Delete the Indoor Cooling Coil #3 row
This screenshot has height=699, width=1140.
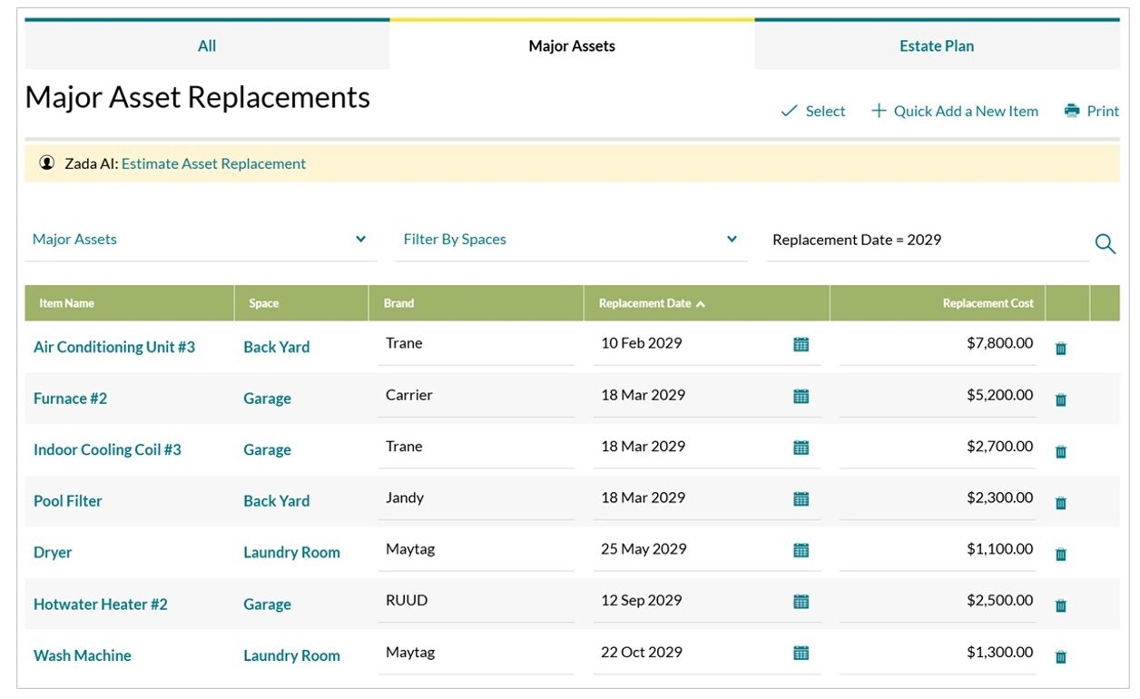point(1060,451)
